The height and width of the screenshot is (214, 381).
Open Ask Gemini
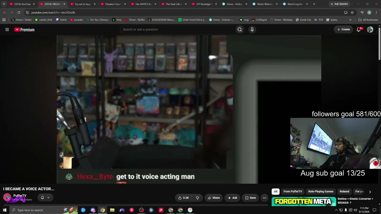pyautogui.click(x=339, y=4)
